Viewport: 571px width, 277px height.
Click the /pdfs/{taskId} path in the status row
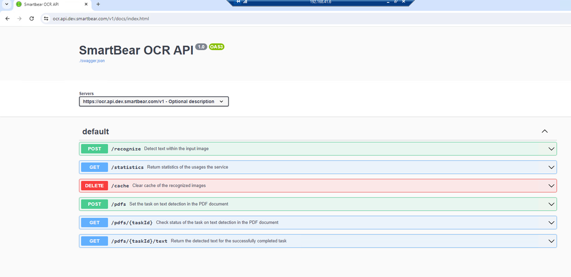click(x=132, y=223)
